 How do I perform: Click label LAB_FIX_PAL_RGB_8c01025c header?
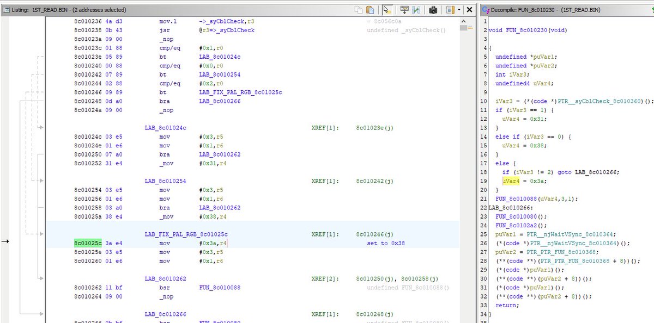[186, 234]
